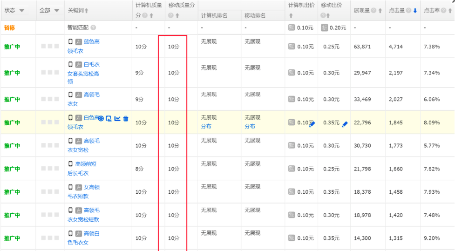The width and height of the screenshot is (455, 251).
Task: Open the 分布 link under 移动排名
Action: [250, 126]
